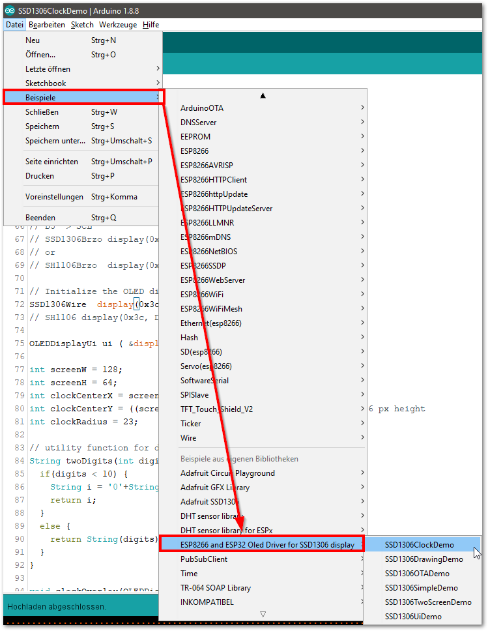Click Beenden to quit Arduino
The image size is (488, 631).
coord(40,218)
